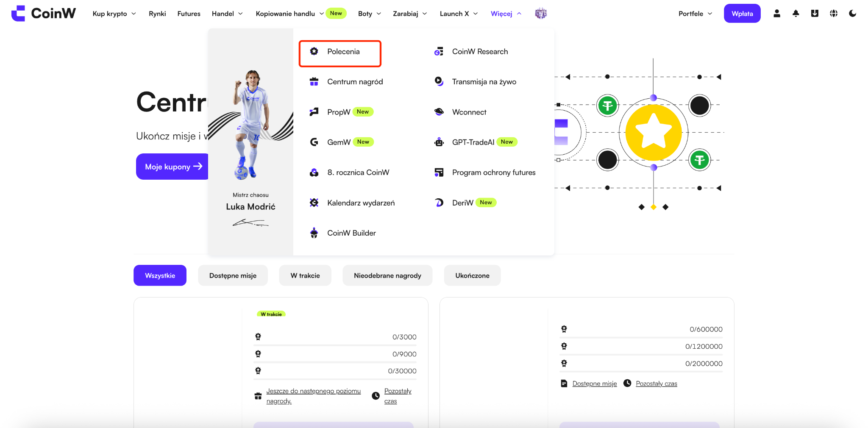Image resolution: width=868 pixels, height=428 pixels.
Task: Click clock icon beside right card Pozostały czas
Action: [627, 383]
